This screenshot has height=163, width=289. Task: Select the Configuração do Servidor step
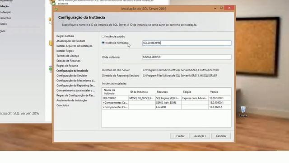pos(72,76)
